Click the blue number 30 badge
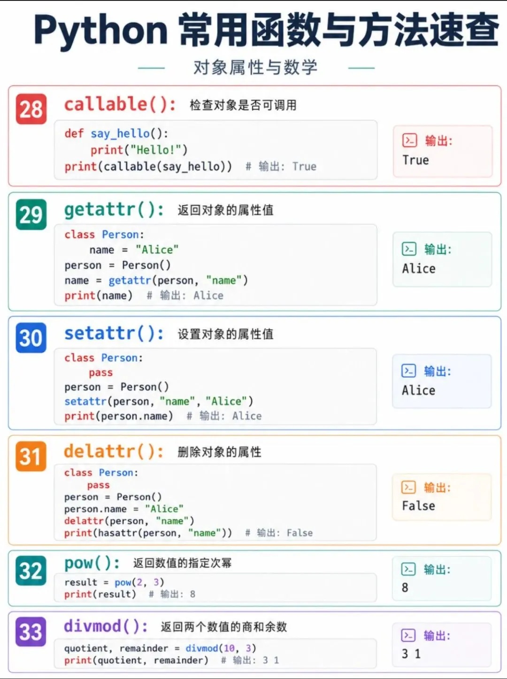507x679 pixels. 31,337
